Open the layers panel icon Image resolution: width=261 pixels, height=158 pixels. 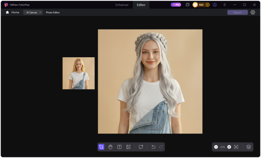pyautogui.click(x=249, y=147)
